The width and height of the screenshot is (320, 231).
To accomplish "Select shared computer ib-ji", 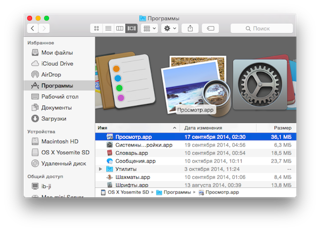I will point(59,186).
